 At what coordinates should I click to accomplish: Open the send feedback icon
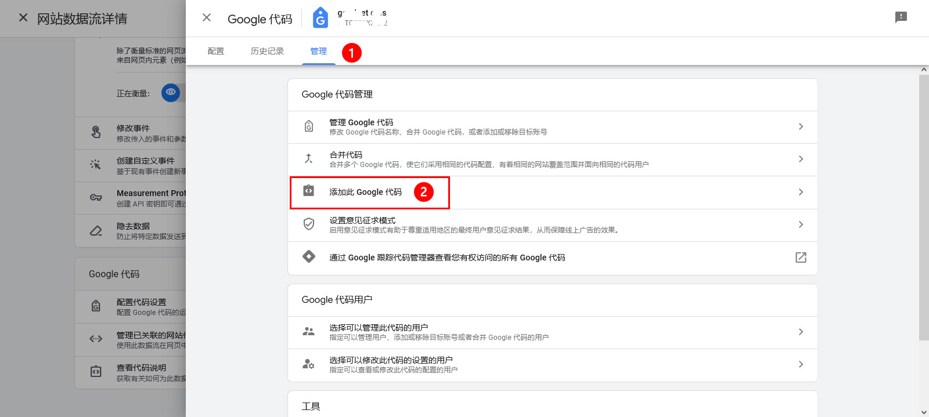(x=901, y=17)
